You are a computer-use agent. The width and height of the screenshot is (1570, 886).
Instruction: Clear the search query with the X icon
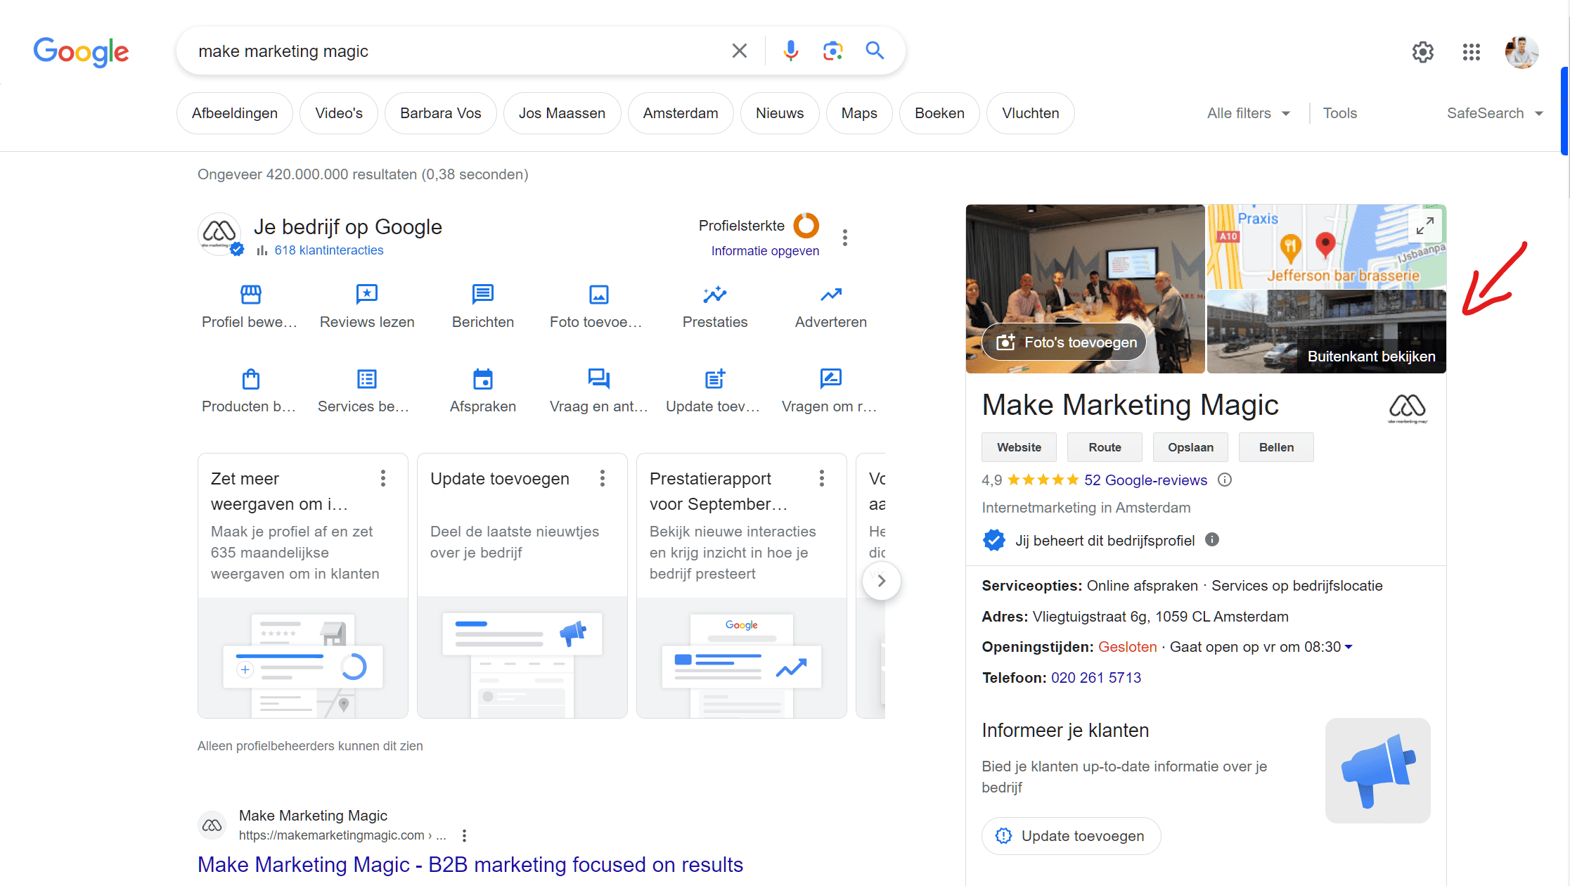coord(739,51)
